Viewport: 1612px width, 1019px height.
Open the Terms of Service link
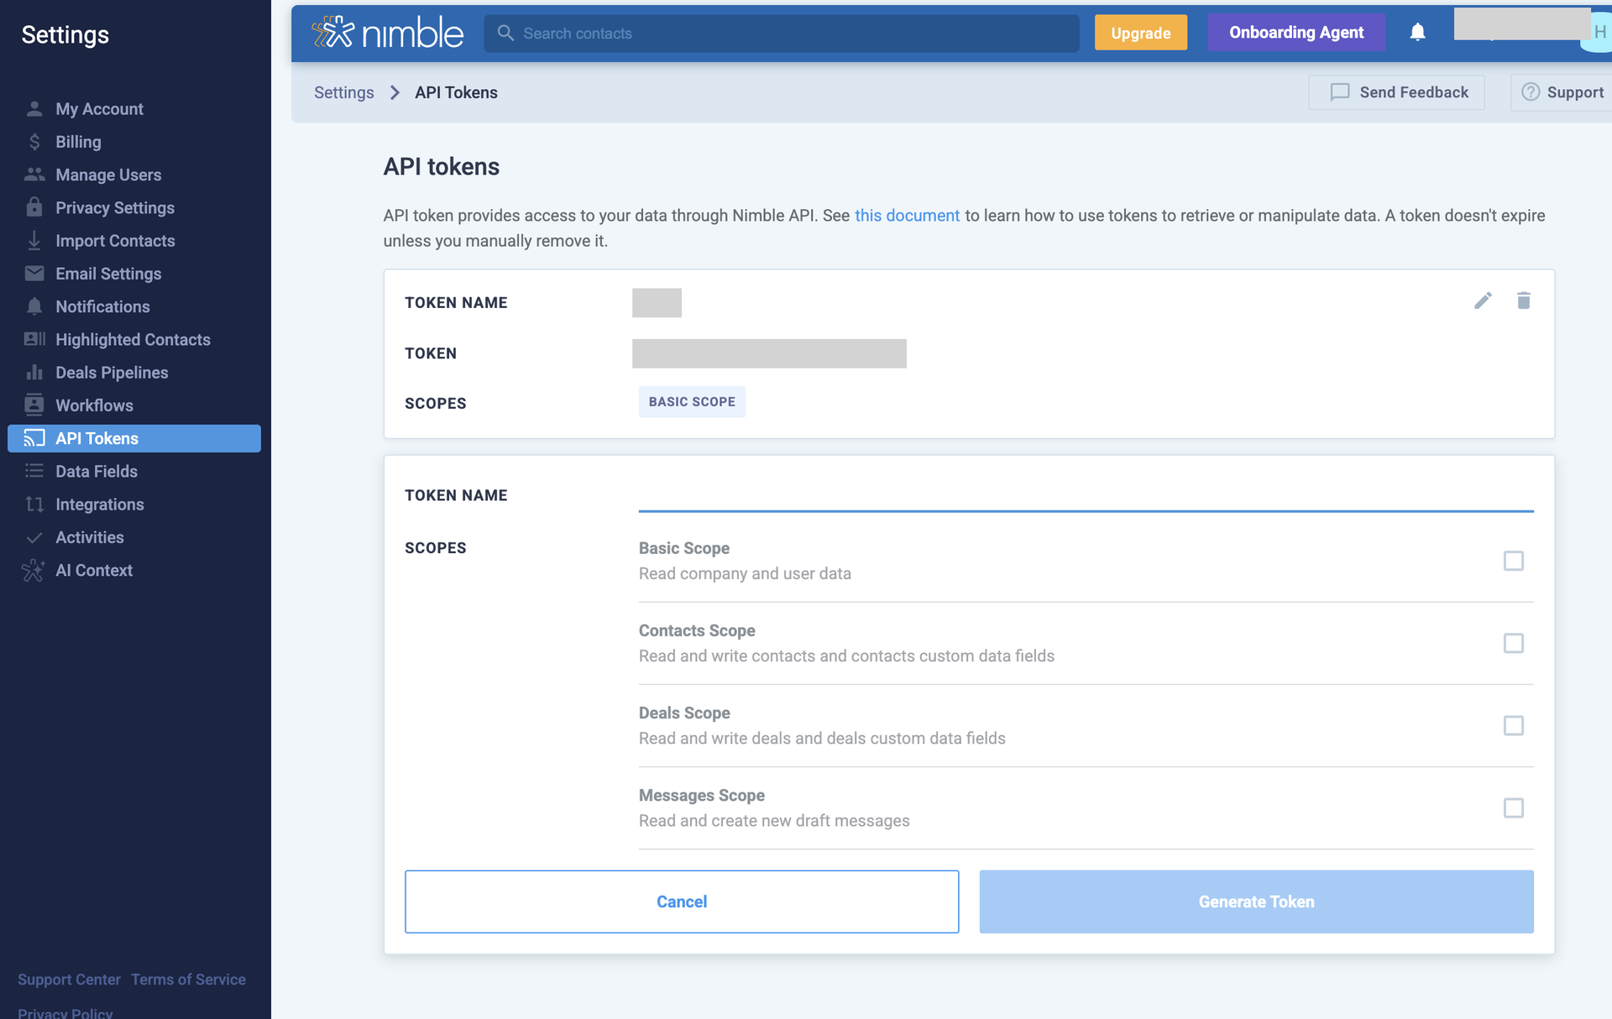[188, 980]
